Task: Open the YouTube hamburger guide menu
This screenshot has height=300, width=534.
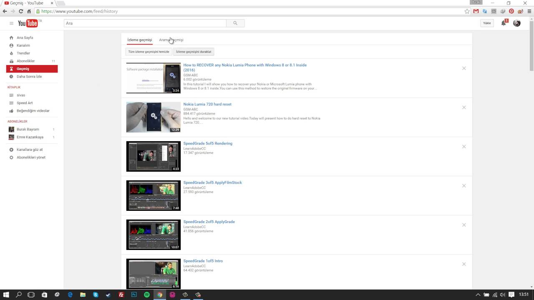Action: coord(11,23)
